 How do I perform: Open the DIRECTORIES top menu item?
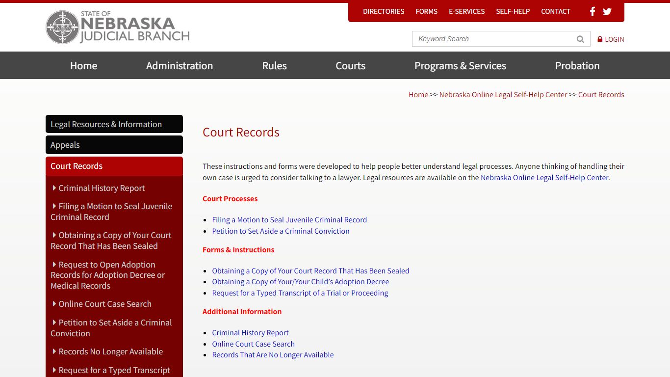point(384,11)
